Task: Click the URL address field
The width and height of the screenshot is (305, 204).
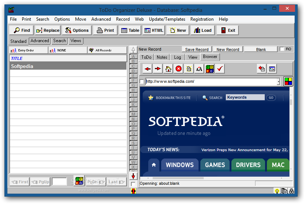Action: coord(211,81)
